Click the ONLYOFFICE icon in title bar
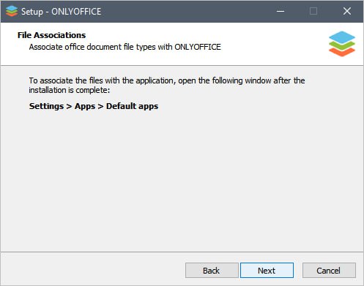 coord(12,11)
